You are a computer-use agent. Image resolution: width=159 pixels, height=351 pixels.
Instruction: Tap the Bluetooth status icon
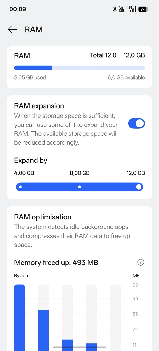[x=115, y=9]
